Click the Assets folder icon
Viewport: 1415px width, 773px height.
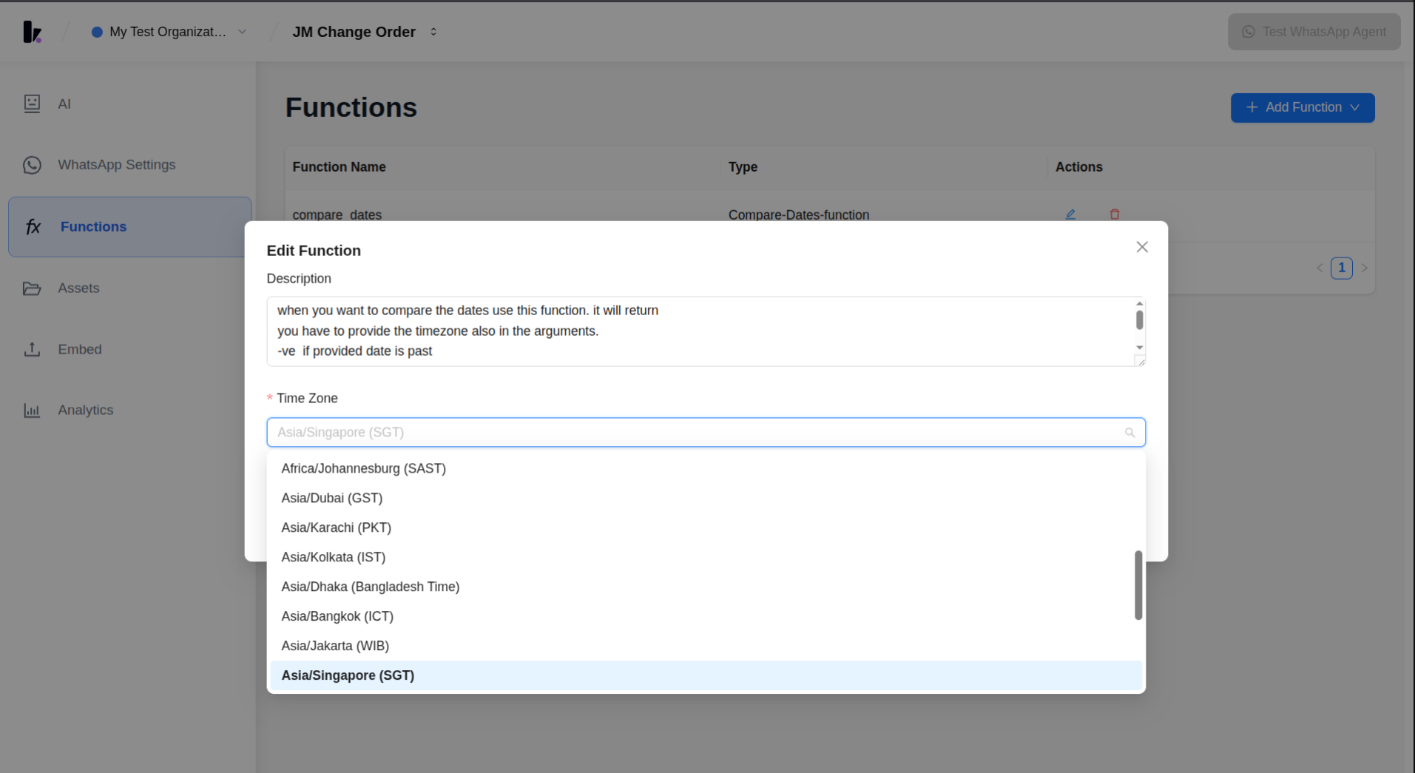tap(32, 288)
